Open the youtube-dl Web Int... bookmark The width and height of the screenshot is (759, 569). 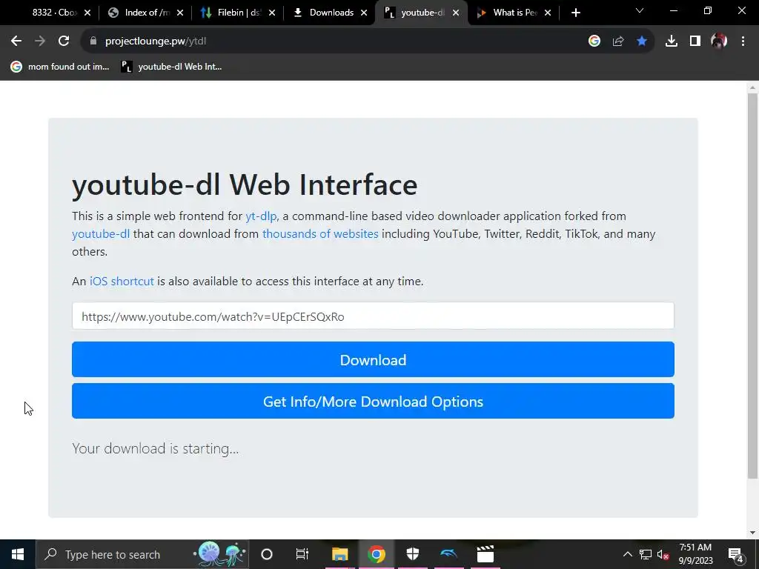(171, 67)
